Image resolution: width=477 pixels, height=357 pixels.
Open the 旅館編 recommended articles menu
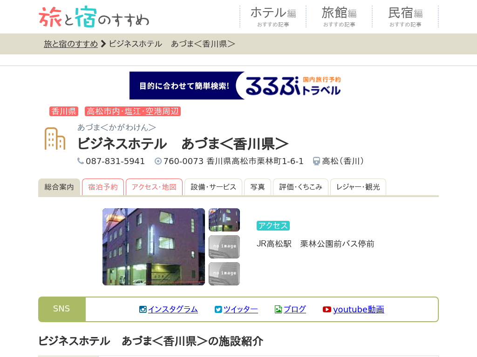[x=339, y=17]
